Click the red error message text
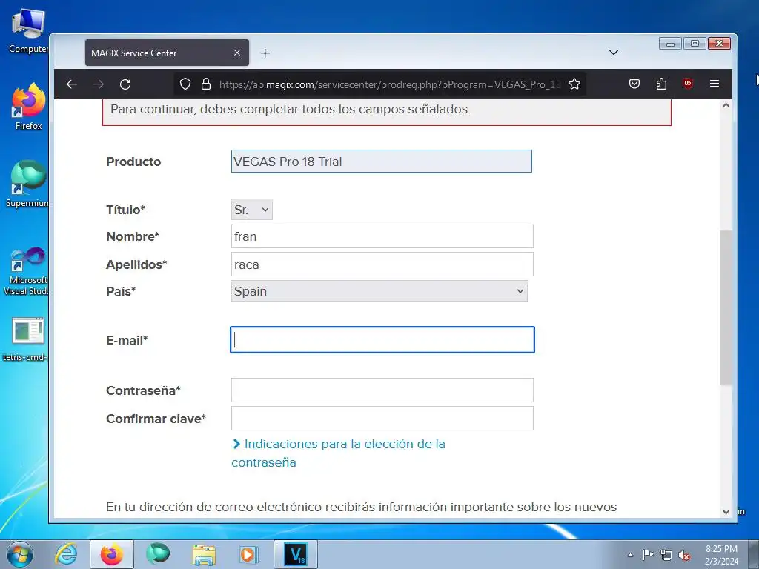The width and height of the screenshot is (759, 569). (x=291, y=110)
